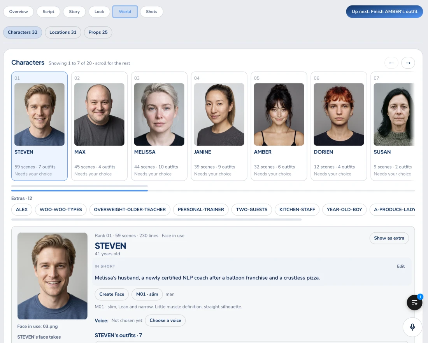428x343 pixels.
Task: Open the M01 · slim body type selector
Action: pyautogui.click(x=147, y=294)
